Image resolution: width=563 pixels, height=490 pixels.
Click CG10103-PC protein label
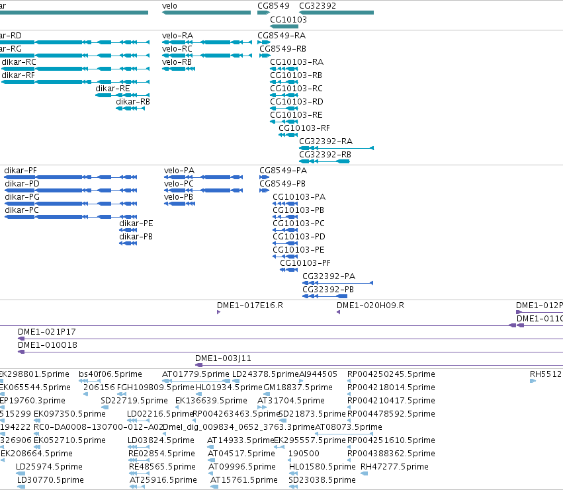coord(298,224)
